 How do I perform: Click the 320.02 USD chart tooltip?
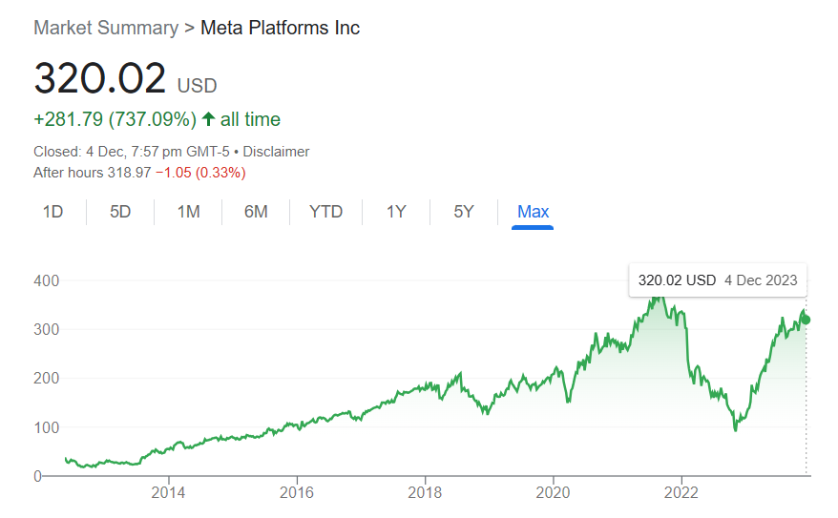(x=717, y=280)
